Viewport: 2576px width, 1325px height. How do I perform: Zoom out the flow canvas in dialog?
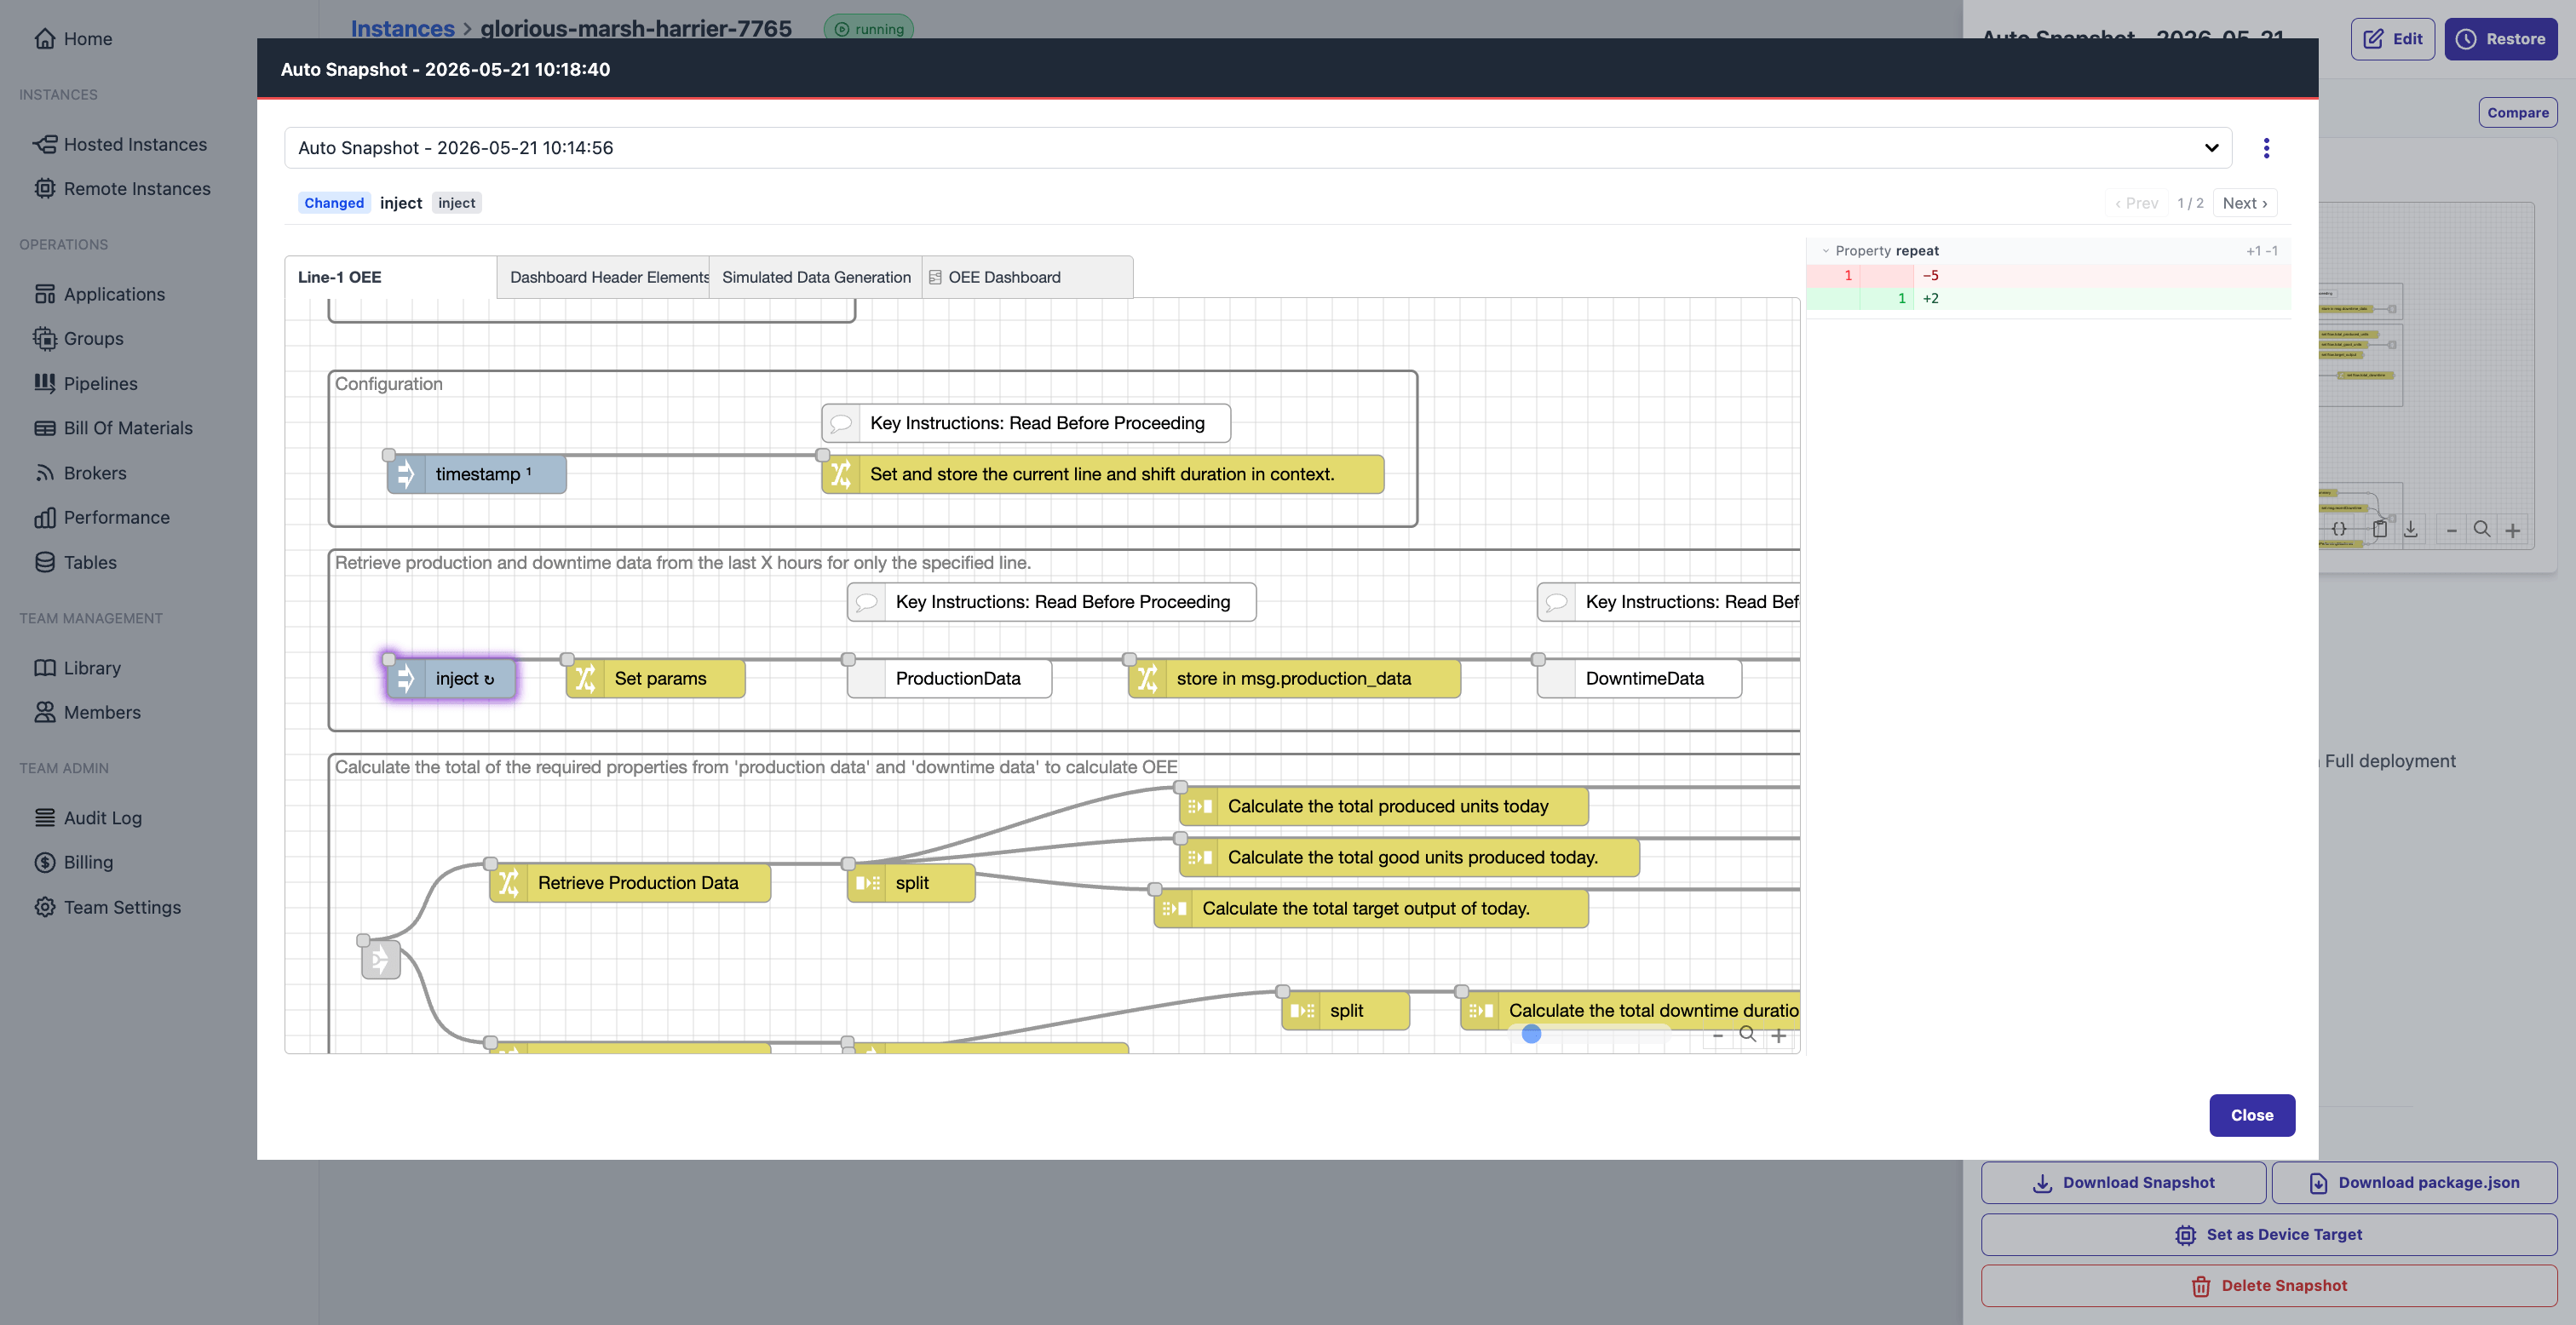[x=1718, y=1036]
